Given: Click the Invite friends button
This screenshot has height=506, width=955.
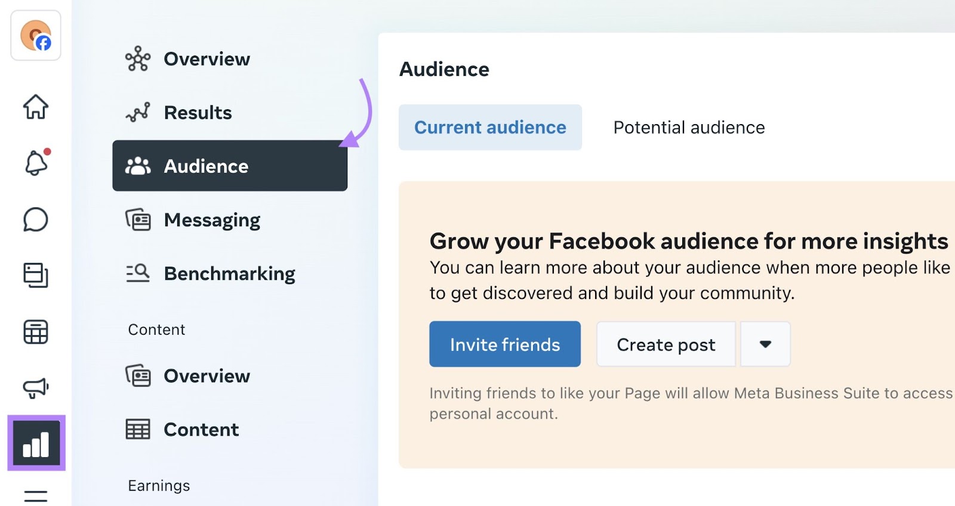Looking at the screenshot, I should click(505, 344).
